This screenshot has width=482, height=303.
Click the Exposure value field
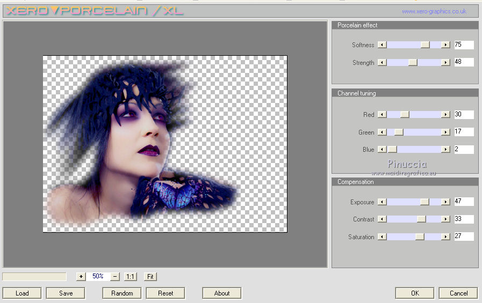tap(464, 202)
